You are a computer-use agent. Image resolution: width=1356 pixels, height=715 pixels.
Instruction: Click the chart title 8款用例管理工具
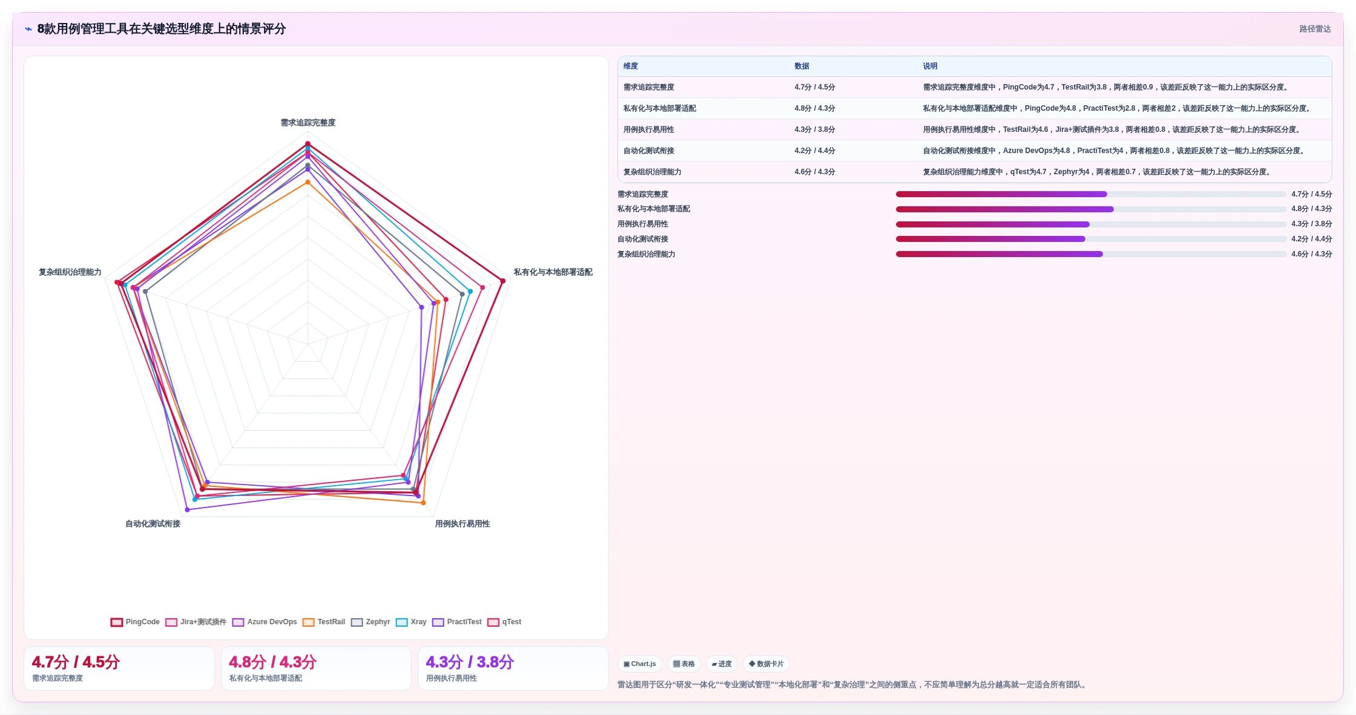click(x=162, y=29)
